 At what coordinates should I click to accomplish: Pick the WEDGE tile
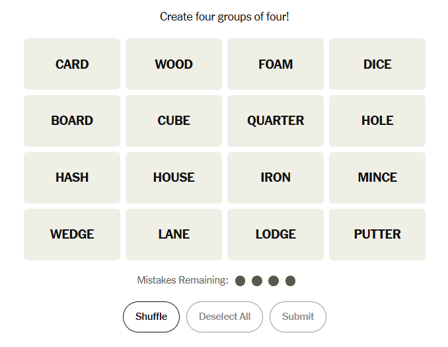[x=72, y=235]
